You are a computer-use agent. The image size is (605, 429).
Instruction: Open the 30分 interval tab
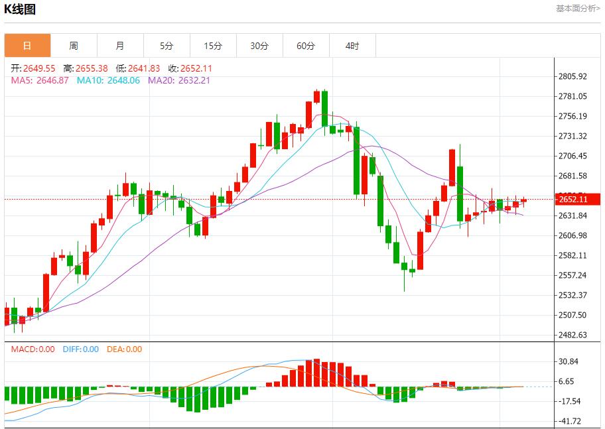click(x=259, y=46)
